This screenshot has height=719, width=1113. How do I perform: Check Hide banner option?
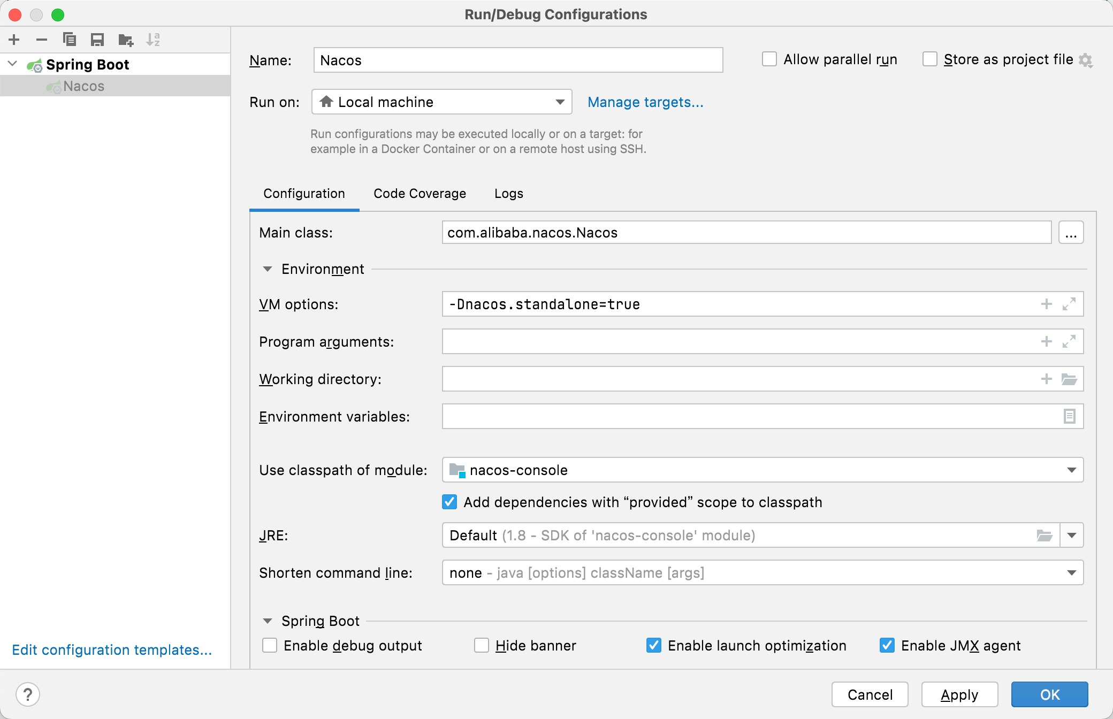point(482,645)
